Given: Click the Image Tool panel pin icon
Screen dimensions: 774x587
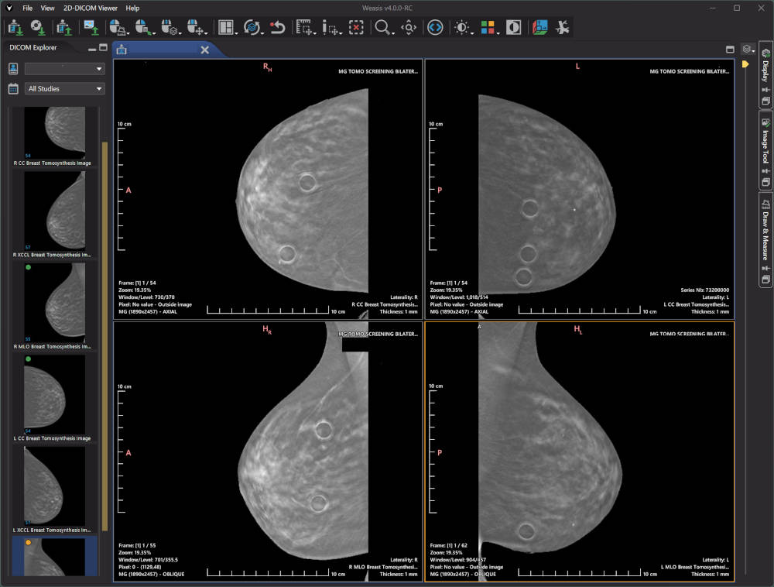Looking at the screenshot, I should [x=765, y=171].
